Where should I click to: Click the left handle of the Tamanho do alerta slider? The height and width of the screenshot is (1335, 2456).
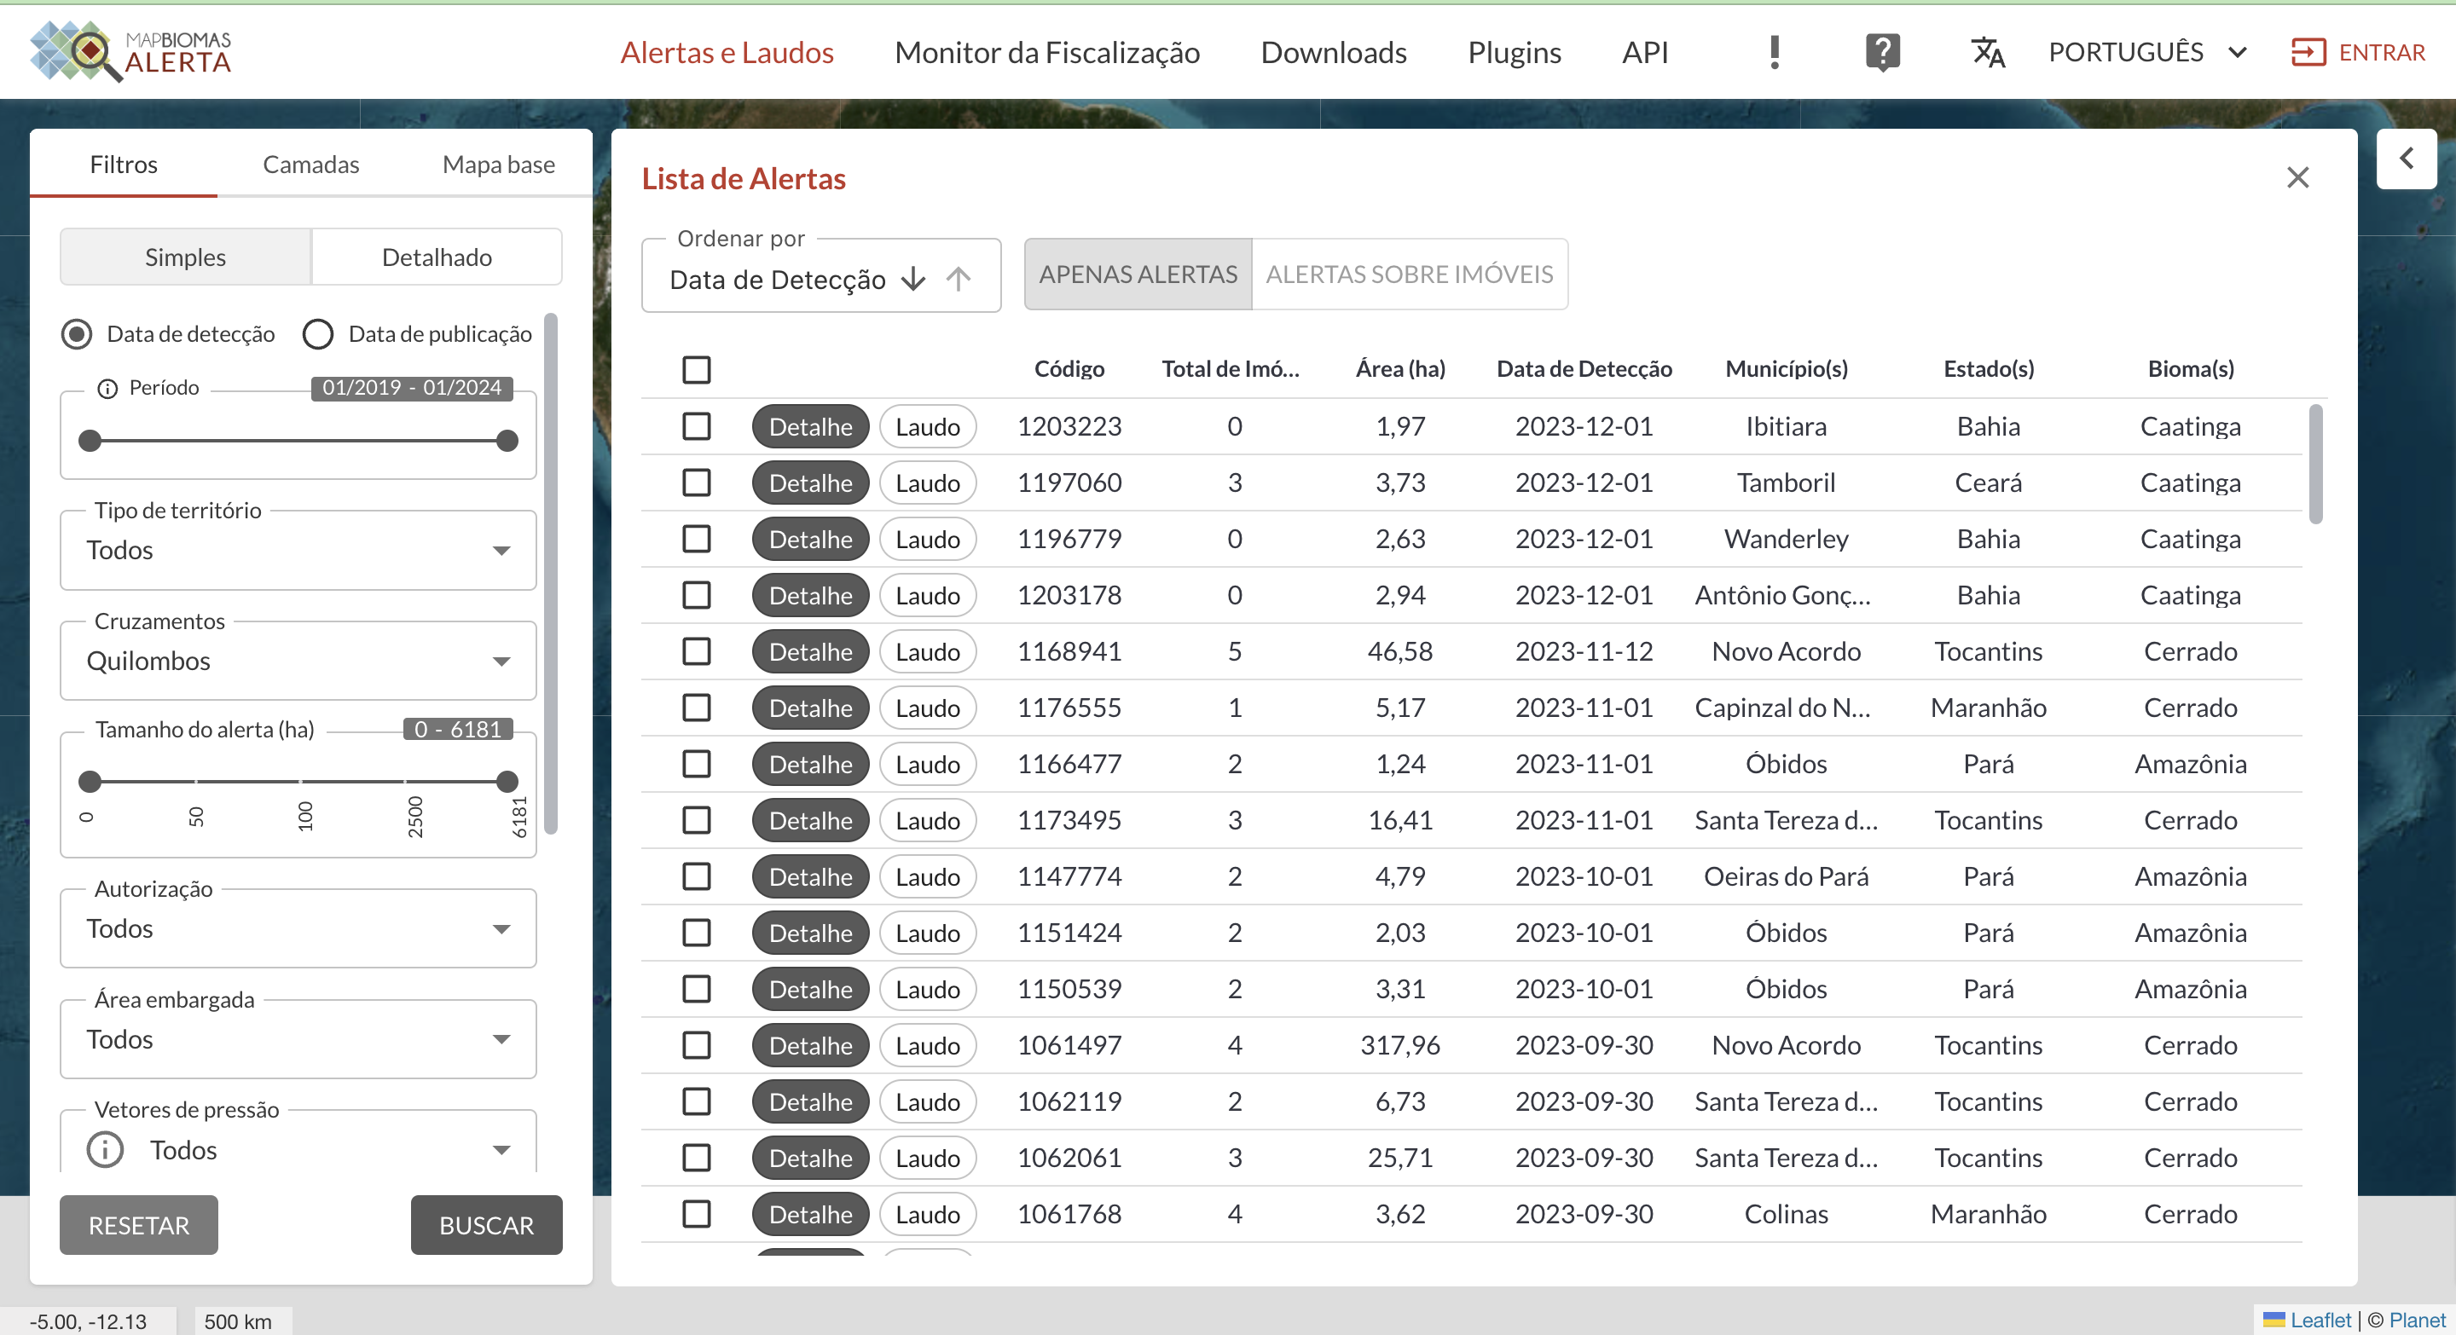[90, 782]
